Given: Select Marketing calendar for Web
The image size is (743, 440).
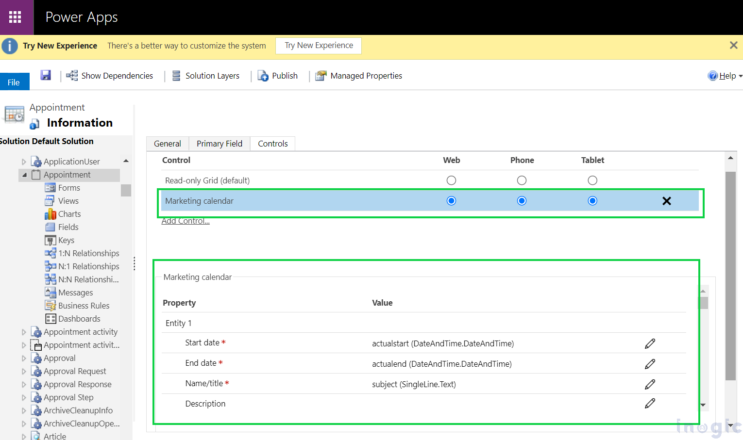Looking at the screenshot, I should pyautogui.click(x=451, y=201).
